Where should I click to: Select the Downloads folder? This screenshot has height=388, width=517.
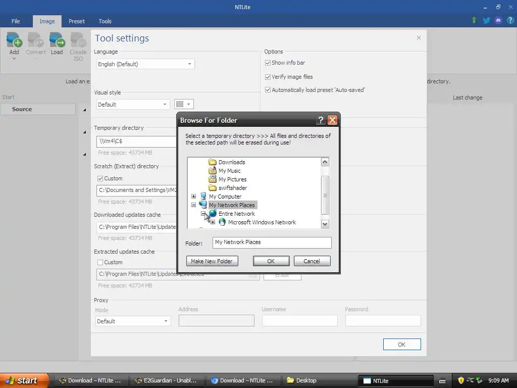point(231,162)
